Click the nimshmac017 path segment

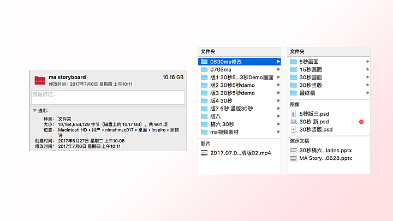120,130
